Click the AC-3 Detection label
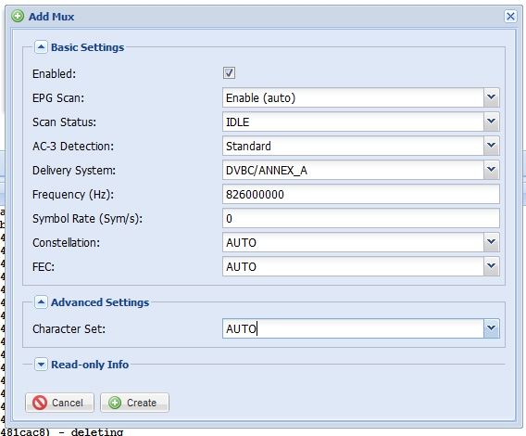Image resolution: width=526 pixels, height=436 pixels. coord(73,146)
